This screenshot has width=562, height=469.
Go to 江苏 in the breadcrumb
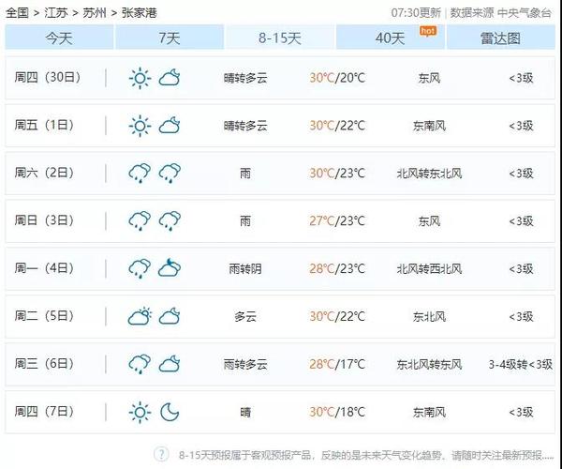click(x=56, y=13)
